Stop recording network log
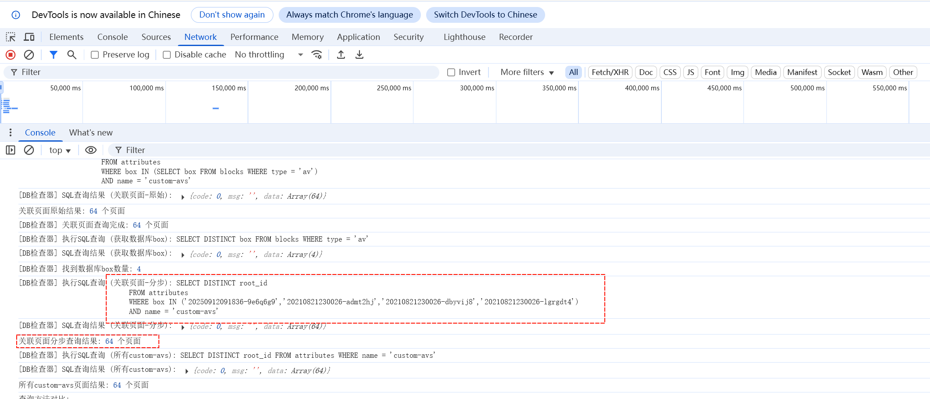This screenshot has height=399, width=930. tap(11, 55)
